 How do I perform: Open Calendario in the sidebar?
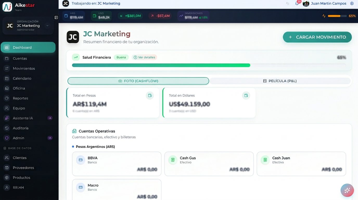pos(28,78)
